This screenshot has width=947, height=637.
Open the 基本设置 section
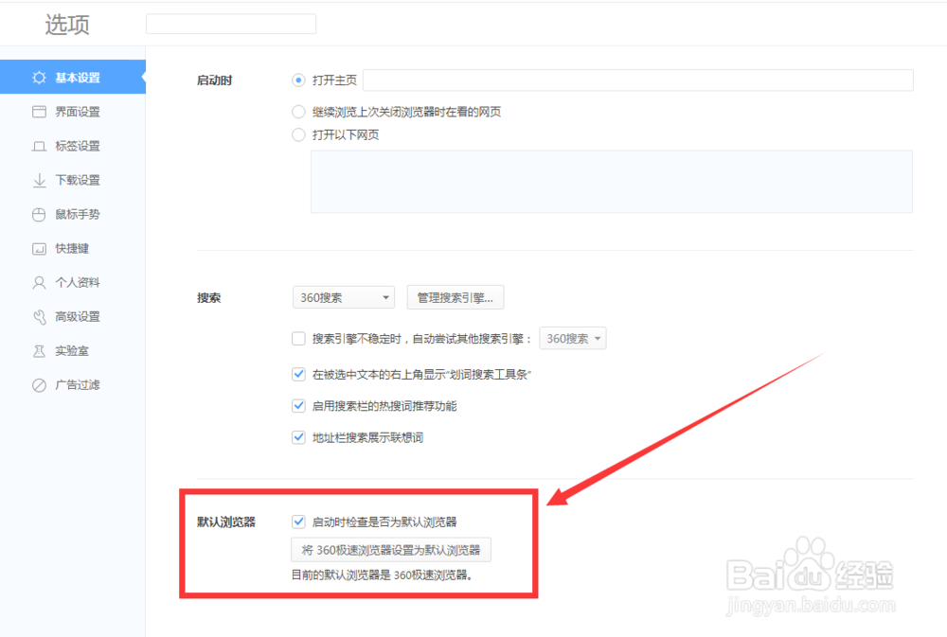point(73,77)
